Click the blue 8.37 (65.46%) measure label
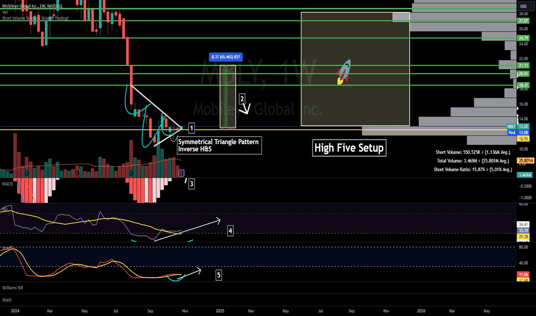 (225, 57)
